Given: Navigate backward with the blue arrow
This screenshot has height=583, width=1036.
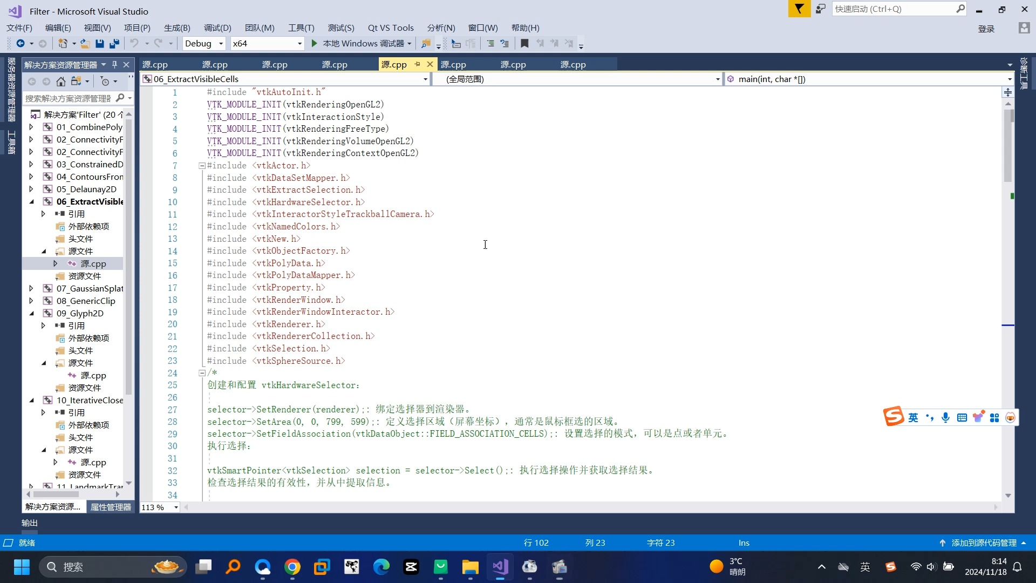Looking at the screenshot, I should [21, 44].
